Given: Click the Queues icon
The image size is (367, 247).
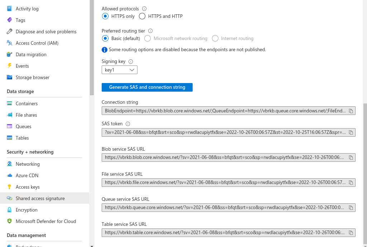Looking at the screenshot, I should 9,126.
